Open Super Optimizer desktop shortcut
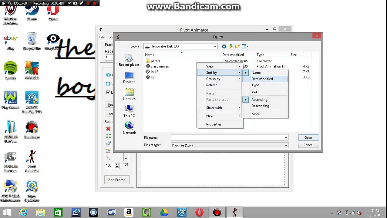 click(32, 191)
